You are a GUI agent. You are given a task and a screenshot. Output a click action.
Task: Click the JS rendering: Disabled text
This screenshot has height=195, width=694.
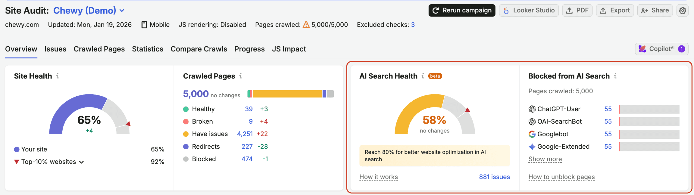coord(212,25)
